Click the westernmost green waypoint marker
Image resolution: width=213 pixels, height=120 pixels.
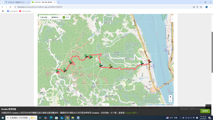point(56,71)
